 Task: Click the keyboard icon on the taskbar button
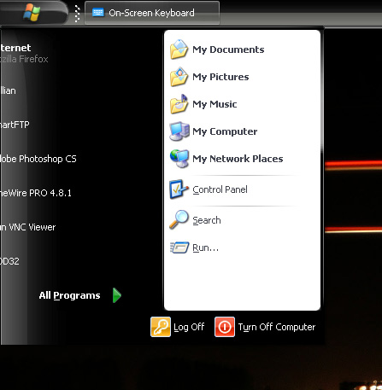click(98, 13)
